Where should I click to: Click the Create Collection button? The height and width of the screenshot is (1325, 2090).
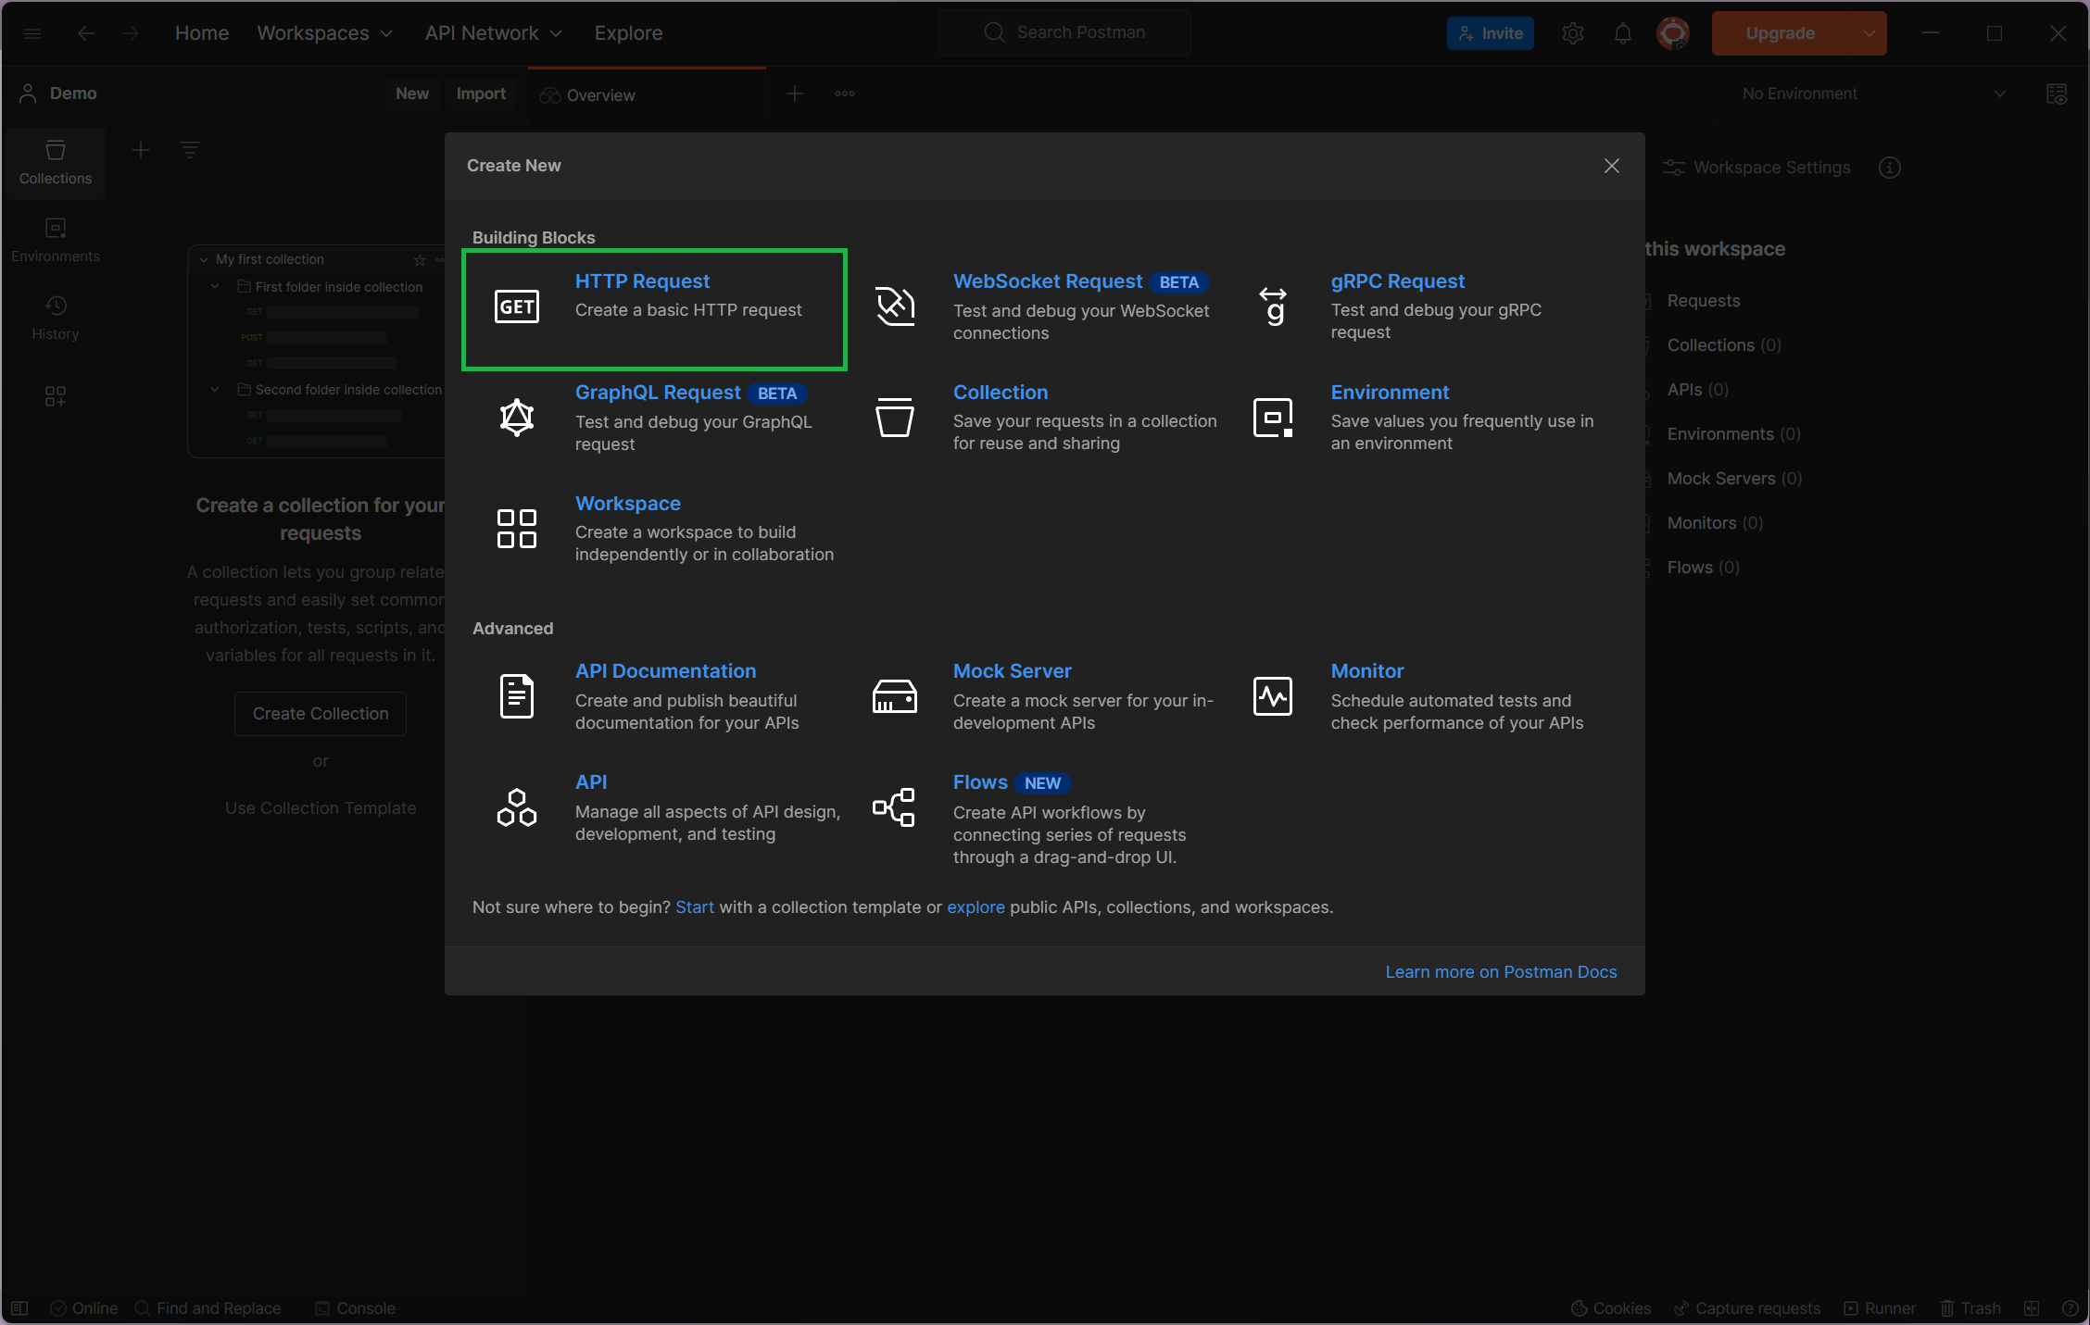321,714
